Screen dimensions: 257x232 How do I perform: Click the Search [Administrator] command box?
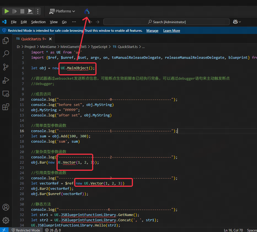click(167, 22)
